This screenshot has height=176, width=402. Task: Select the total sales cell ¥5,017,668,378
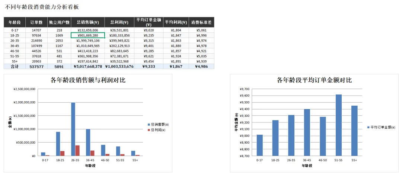point(88,67)
